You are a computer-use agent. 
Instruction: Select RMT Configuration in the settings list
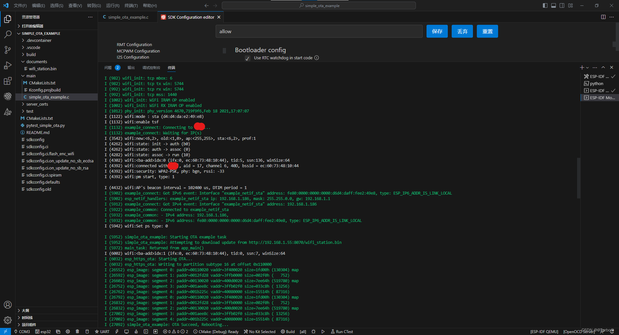click(x=134, y=44)
